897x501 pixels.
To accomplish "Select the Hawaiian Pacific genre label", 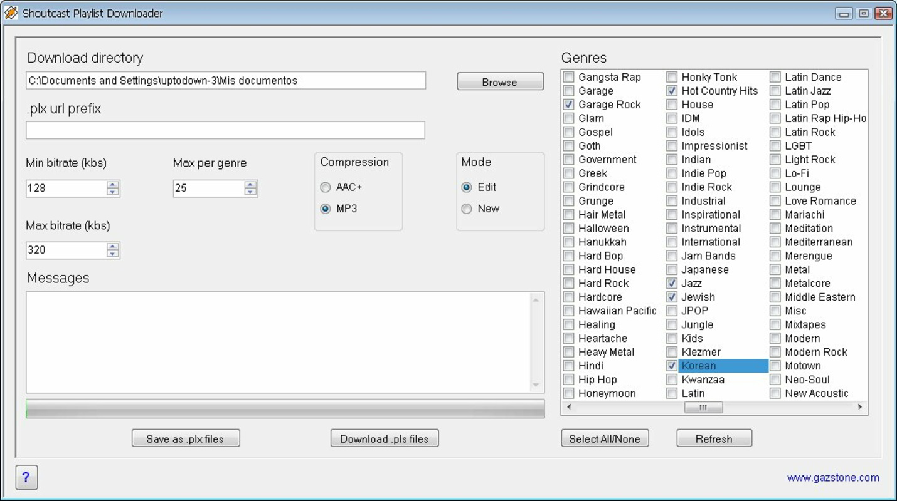I will [617, 311].
